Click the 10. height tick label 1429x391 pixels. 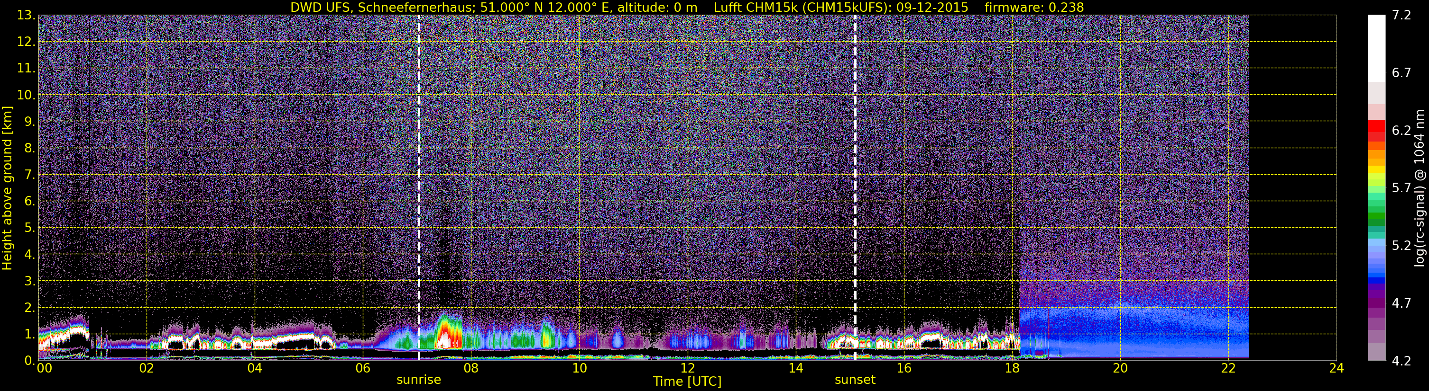pos(27,95)
